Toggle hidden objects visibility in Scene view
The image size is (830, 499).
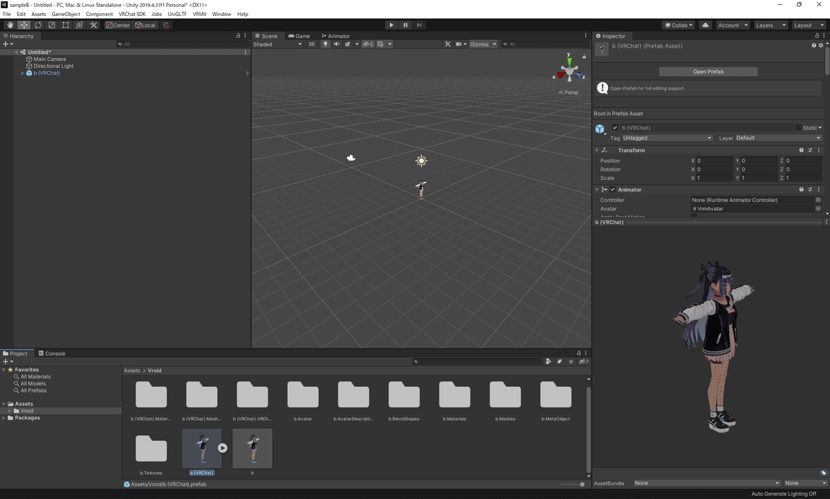tap(368, 44)
